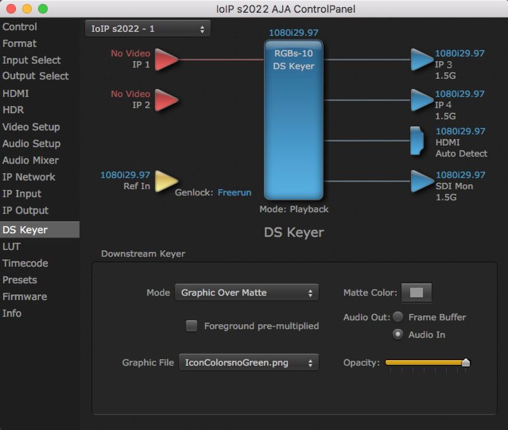
Task: Click the RGBs-10 DS Keyer framebuffer block
Action: coord(293,120)
